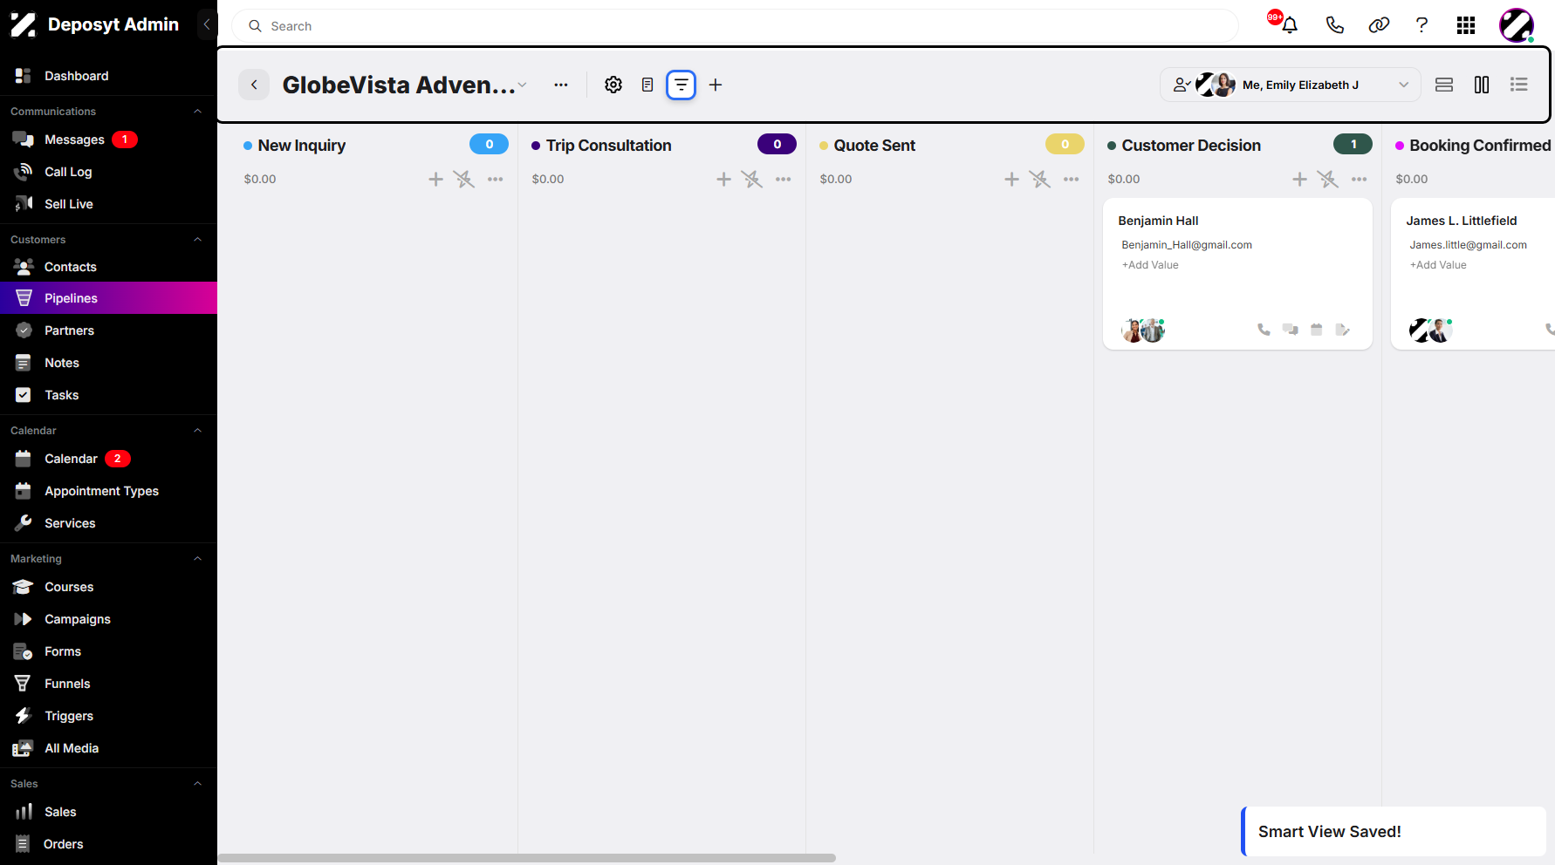Toggle the smart view filter icon
The height and width of the screenshot is (865, 1555).
(682, 85)
